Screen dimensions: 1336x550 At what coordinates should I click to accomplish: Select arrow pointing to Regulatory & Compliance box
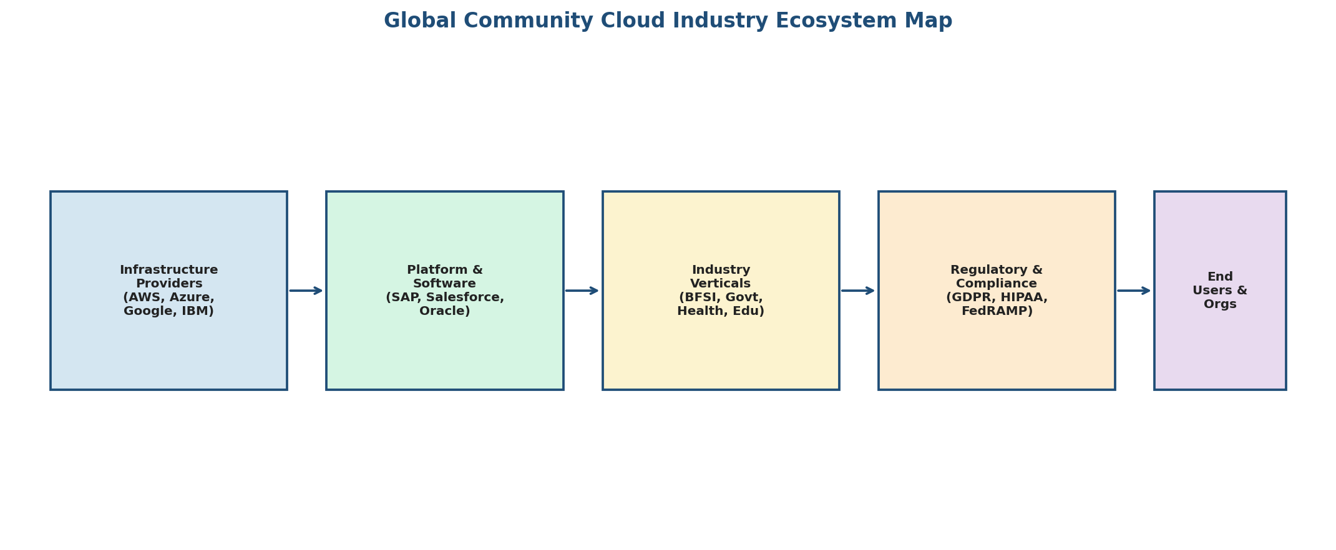pos(858,291)
